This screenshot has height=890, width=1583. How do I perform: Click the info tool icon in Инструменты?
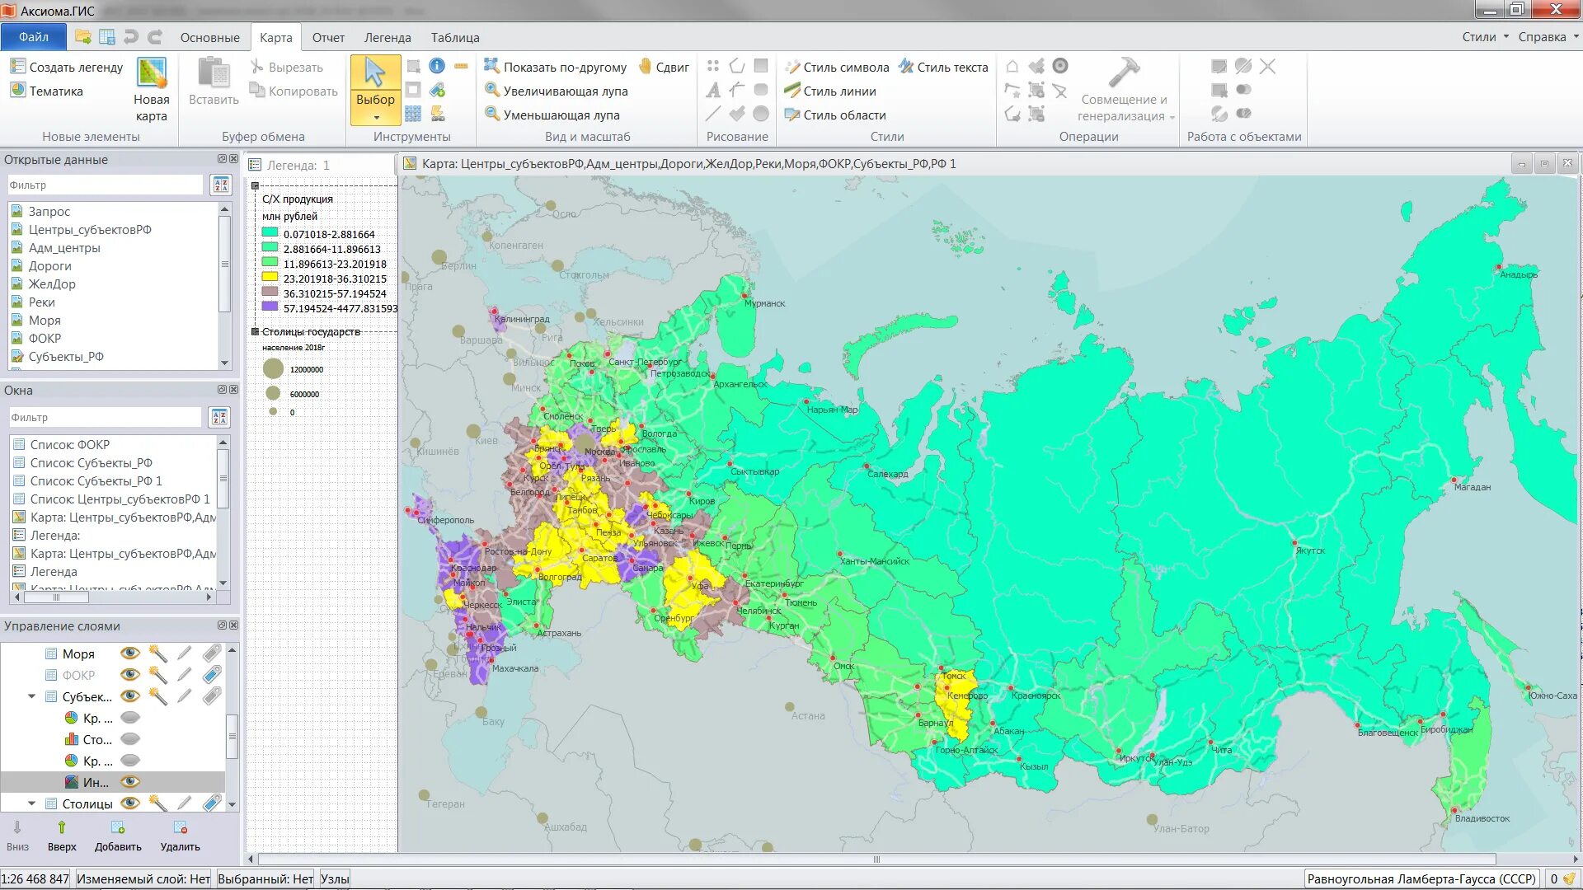(437, 66)
